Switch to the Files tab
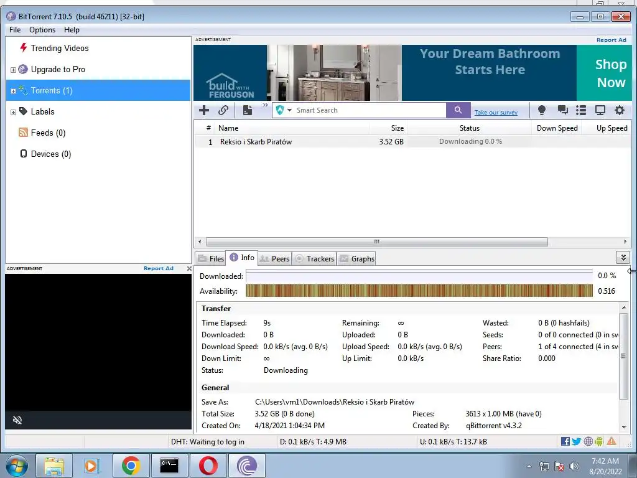 click(211, 259)
